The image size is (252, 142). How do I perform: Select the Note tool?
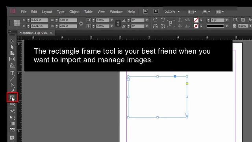coord(12,138)
